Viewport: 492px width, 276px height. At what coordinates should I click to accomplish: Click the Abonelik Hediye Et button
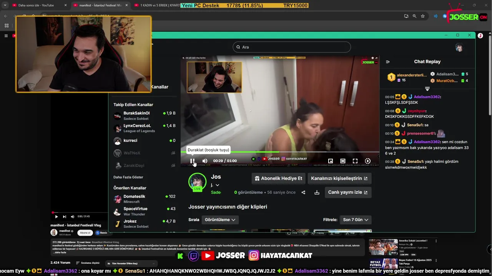point(279,178)
